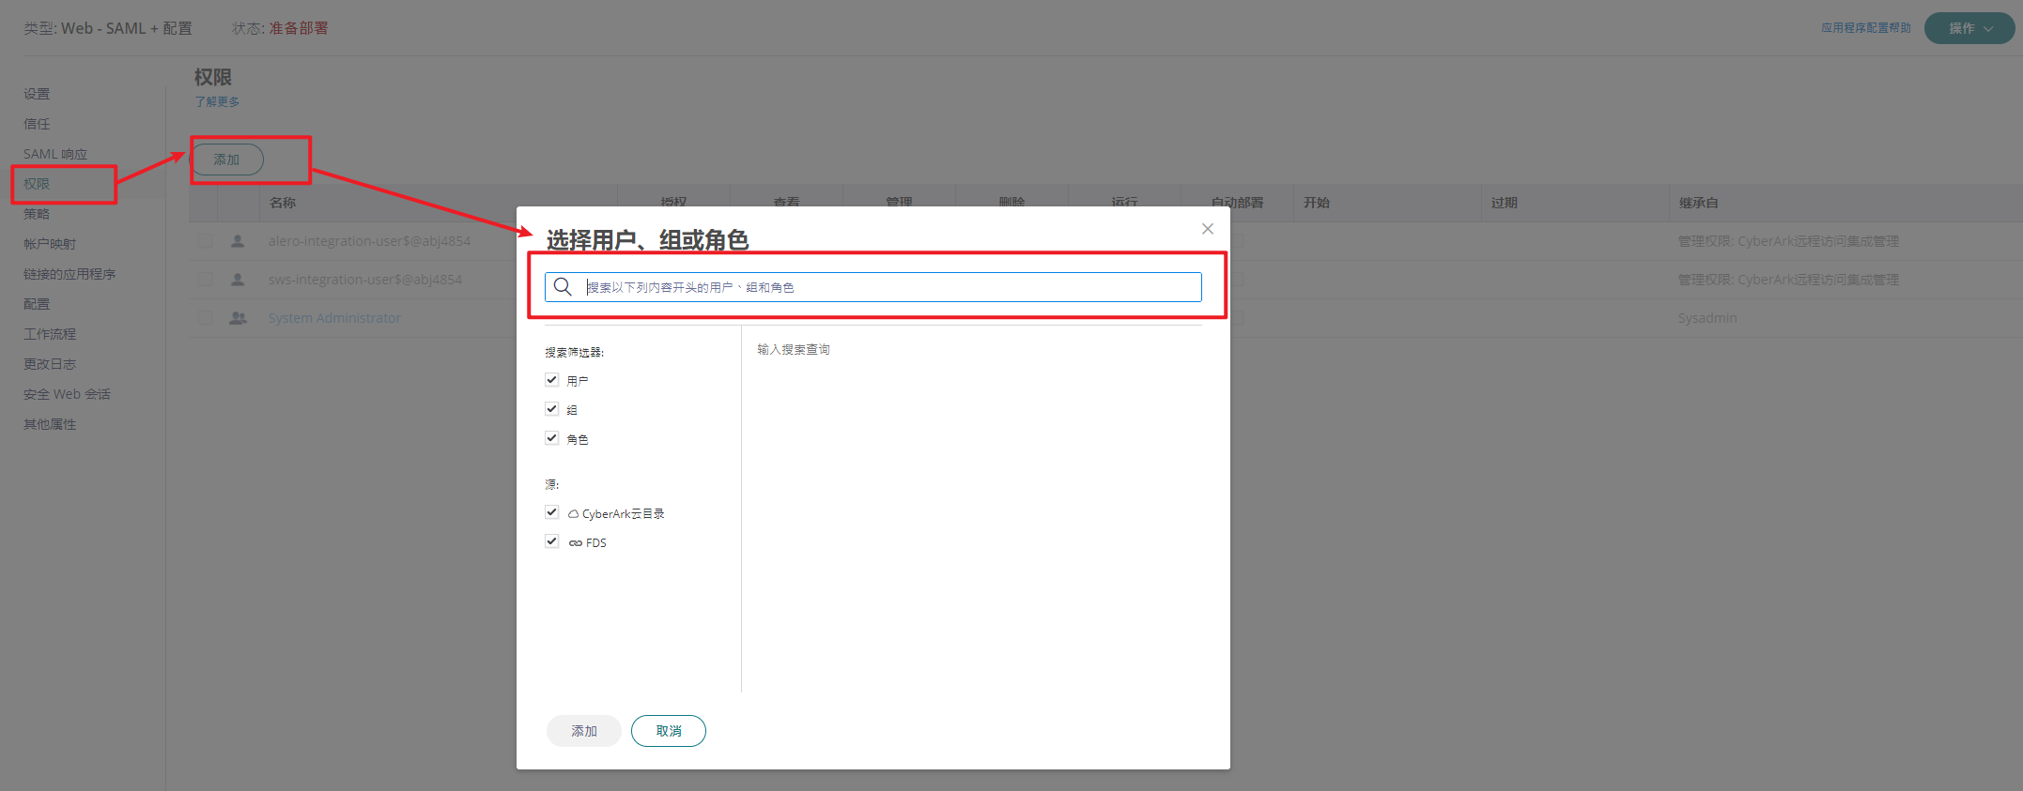The height and width of the screenshot is (791, 2023).
Task: Close the 选择用户、组或角色 dialog
Action: (x=1208, y=229)
